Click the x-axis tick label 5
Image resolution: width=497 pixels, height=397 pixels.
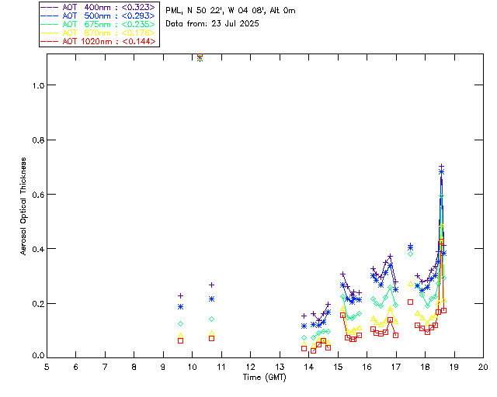coord(47,367)
